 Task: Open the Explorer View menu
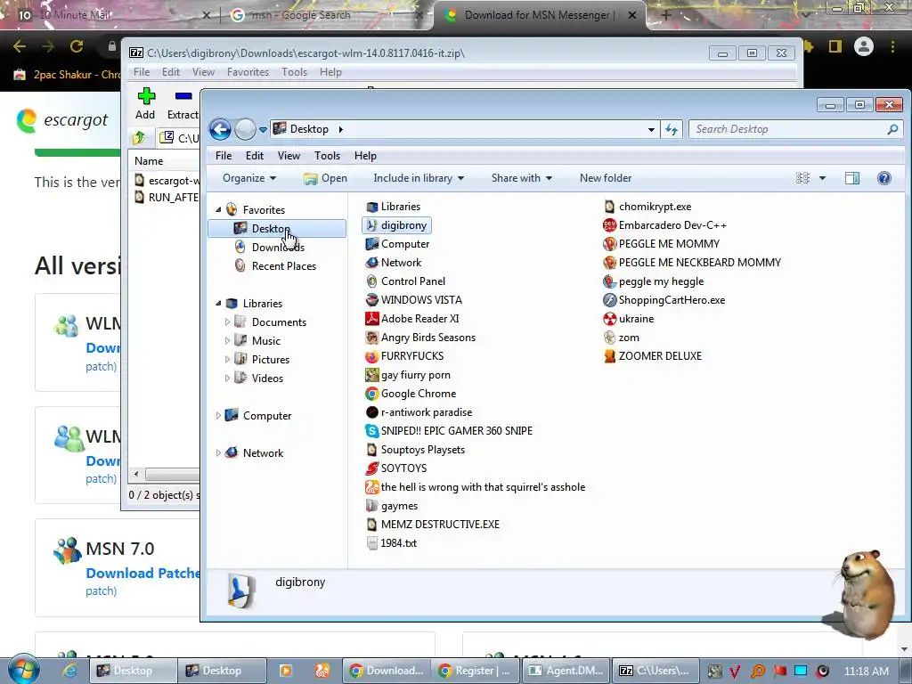(289, 156)
